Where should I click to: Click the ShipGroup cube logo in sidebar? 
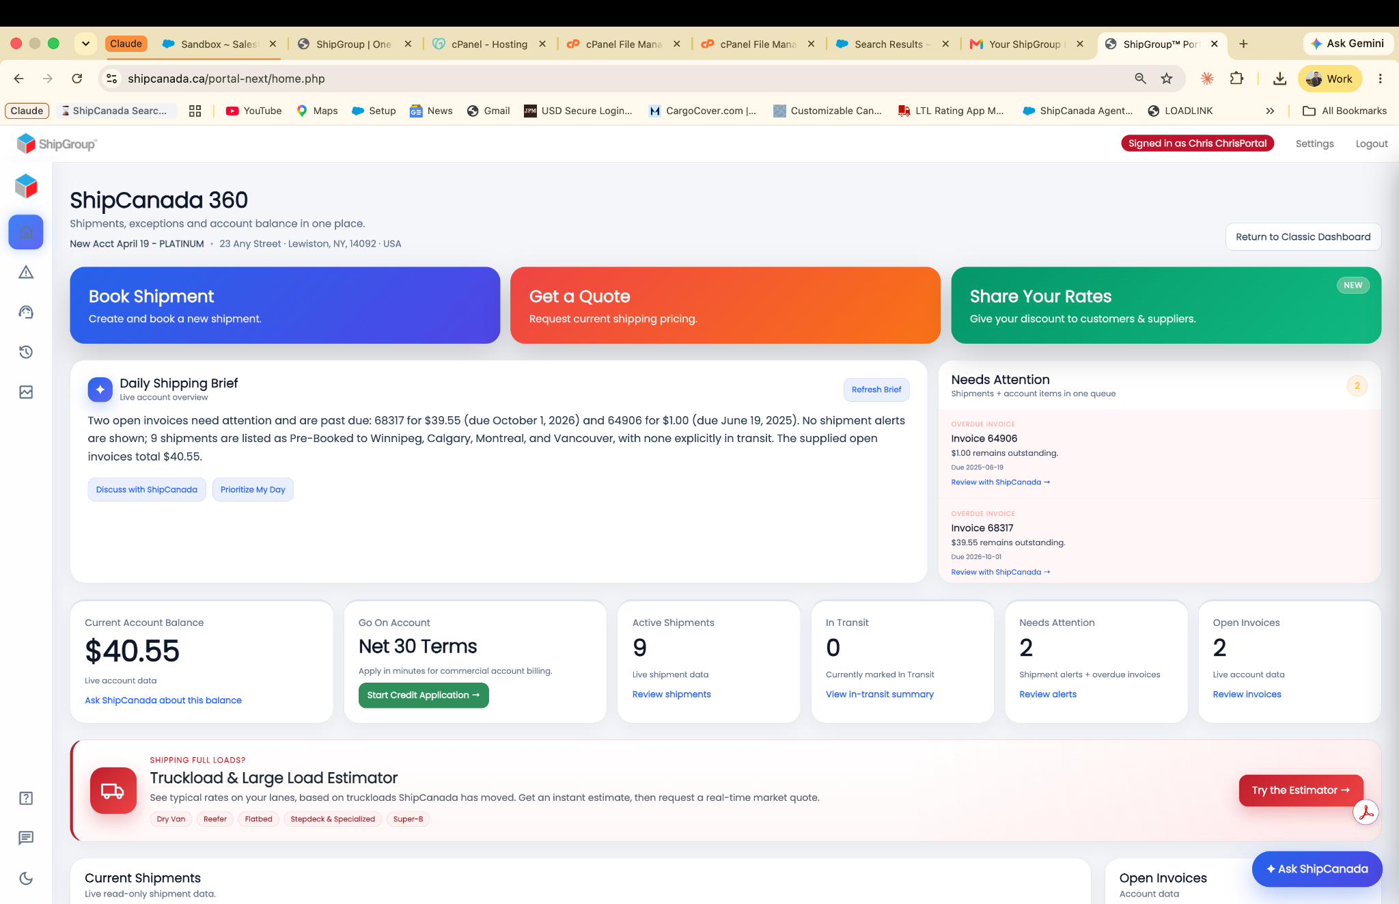[26, 186]
